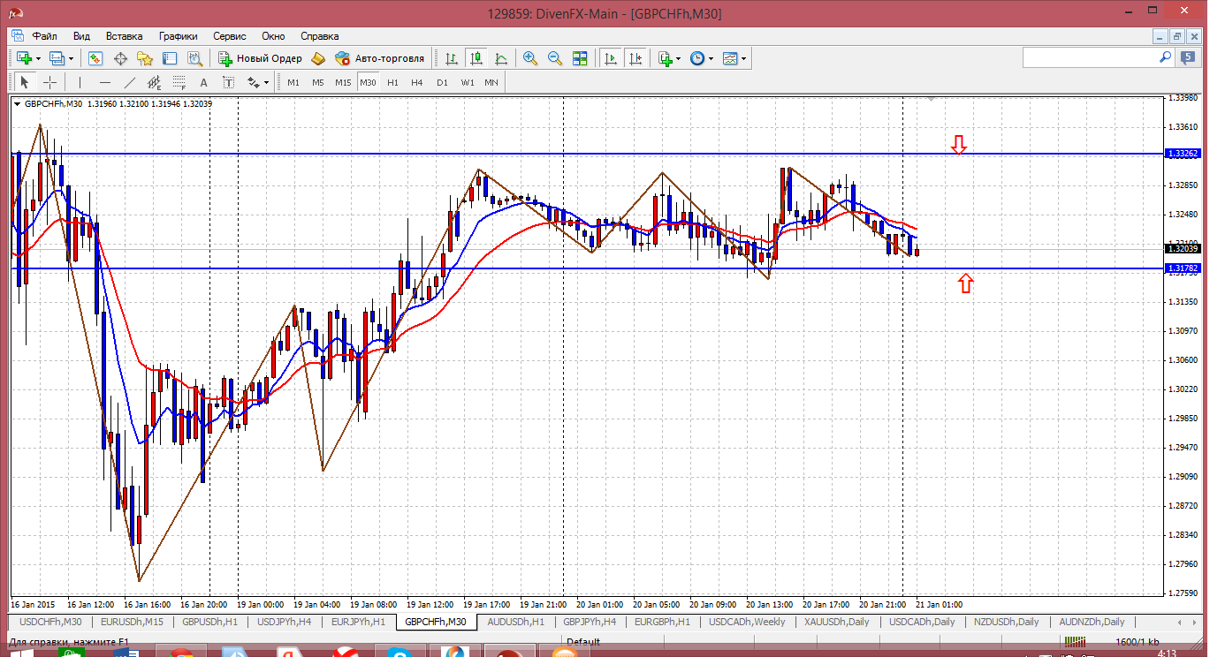This screenshot has width=1210, height=657.
Task: Toggle chart auto scroll
Action: pos(610,58)
